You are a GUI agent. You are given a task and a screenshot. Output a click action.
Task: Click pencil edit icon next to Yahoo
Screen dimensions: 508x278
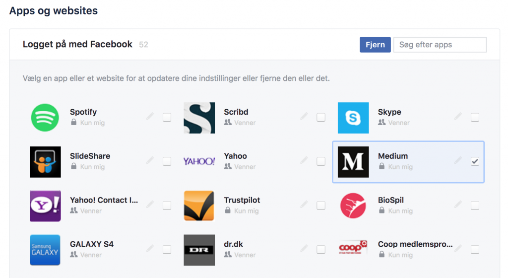point(304,160)
